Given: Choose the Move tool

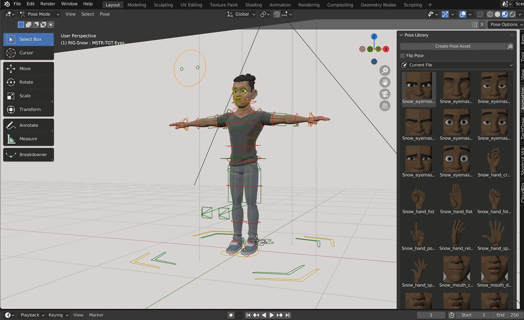Looking at the screenshot, I should pyautogui.click(x=28, y=69).
